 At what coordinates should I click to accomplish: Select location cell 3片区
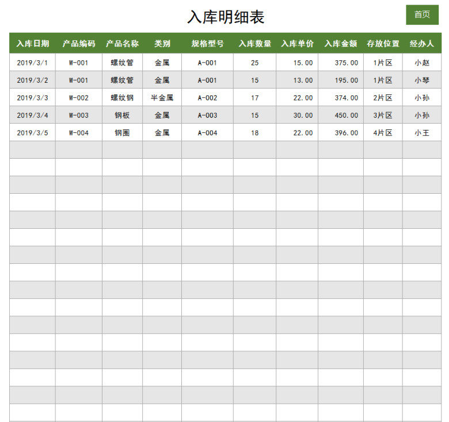pos(383,115)
